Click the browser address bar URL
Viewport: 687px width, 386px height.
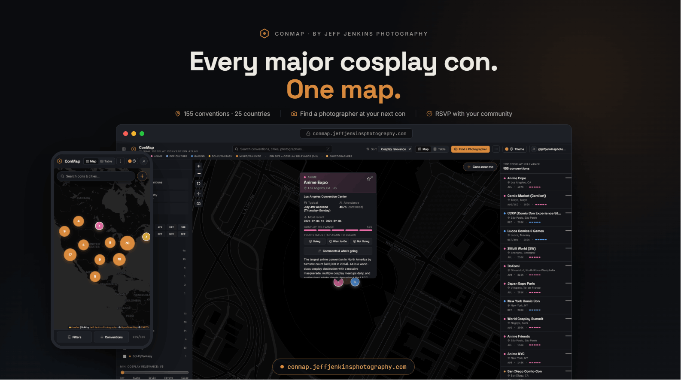point(356,133)
